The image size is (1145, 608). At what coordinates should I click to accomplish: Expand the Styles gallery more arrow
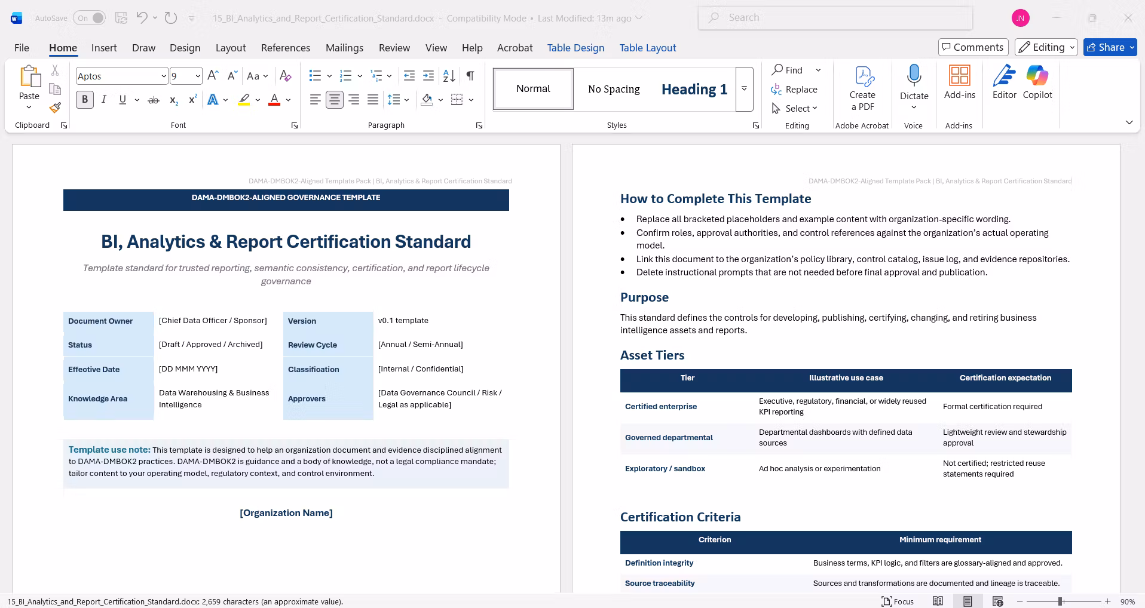pyautogui.click(x=744, y=88)
